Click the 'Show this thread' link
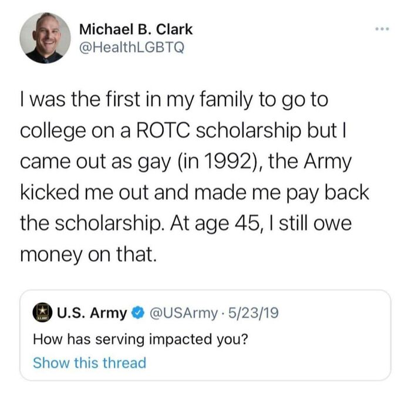Viewport: 411px width, 394px height. click(89, 362)
